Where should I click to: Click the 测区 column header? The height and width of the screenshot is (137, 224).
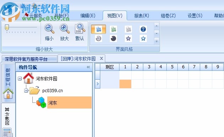(x=110, y=67)
